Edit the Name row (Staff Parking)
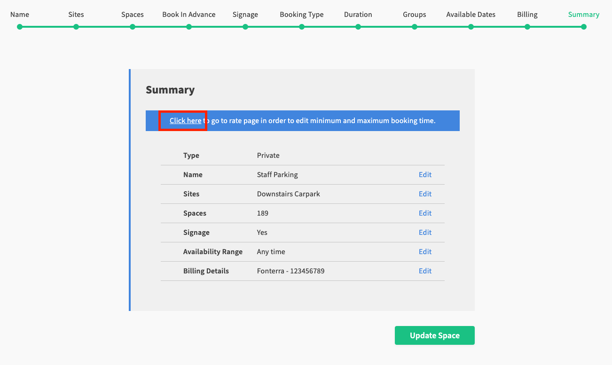 [425, 175]
